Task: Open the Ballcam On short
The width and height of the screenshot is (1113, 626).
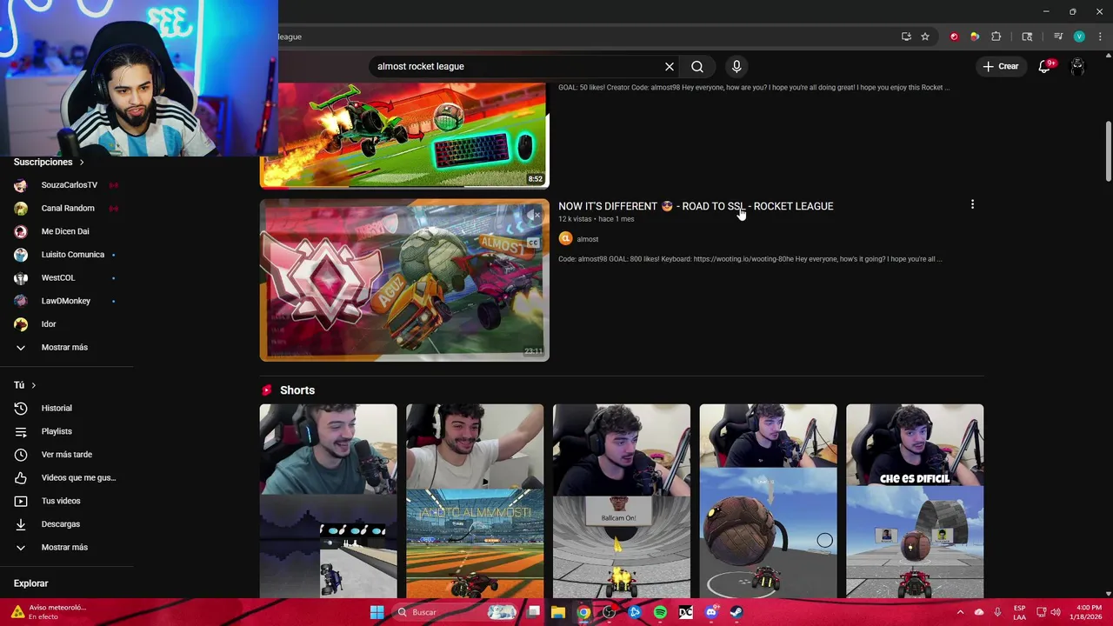Action: click(622, 502)
